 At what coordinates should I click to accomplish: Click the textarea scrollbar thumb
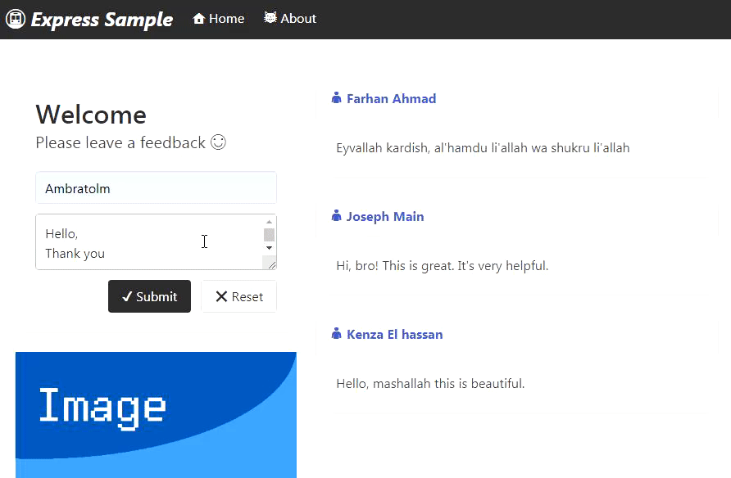point(269,235)
